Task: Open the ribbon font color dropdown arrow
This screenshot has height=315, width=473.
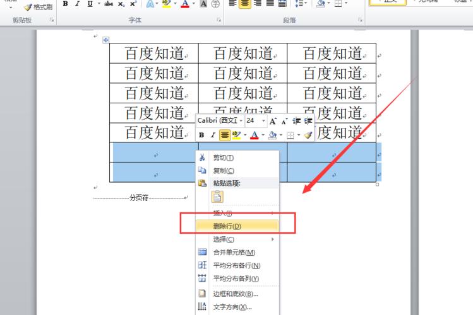Action: coord(193,4)
